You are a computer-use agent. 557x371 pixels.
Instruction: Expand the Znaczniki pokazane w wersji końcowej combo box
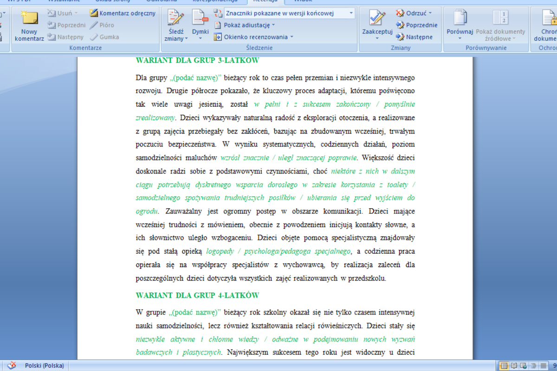(x=351, y=13)
